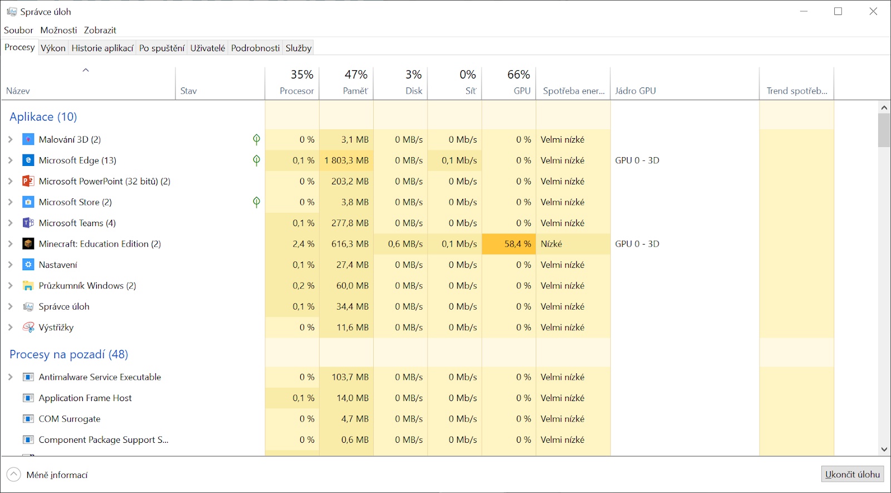891x493 pixels.
Task: Click the Nízké power usage cell
Action: coord(573,244)
